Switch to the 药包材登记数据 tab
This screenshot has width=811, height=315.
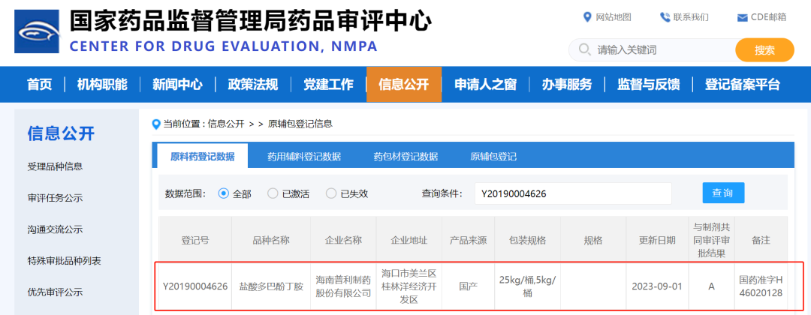click(x=405, y=157)
